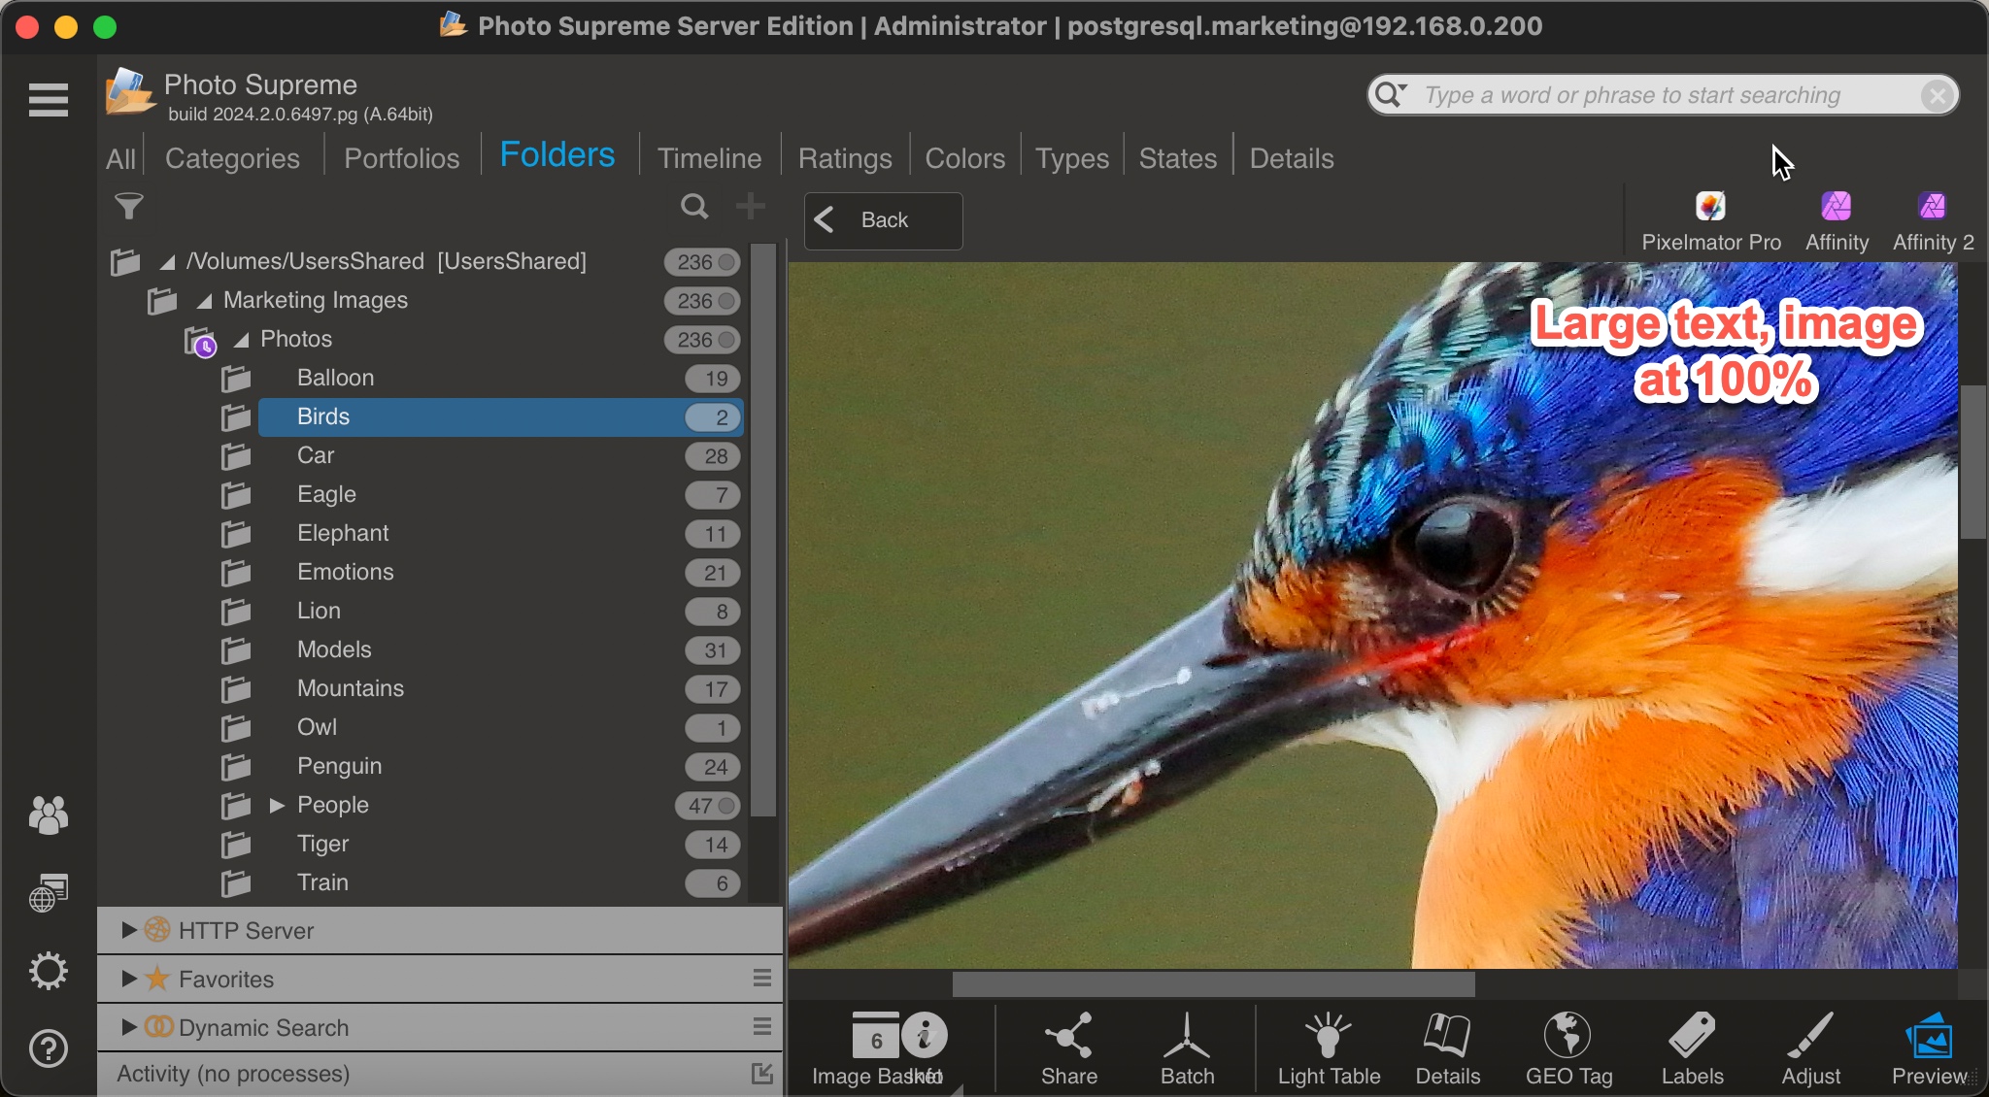Open image in Affinity 2
Viewport: 1989px width, 1097px height.
(1933, 221)
